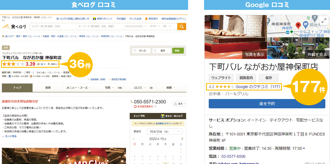
Task: Click the orange search magnifier button
Action: pyautogui.click(x=182, y=26)
